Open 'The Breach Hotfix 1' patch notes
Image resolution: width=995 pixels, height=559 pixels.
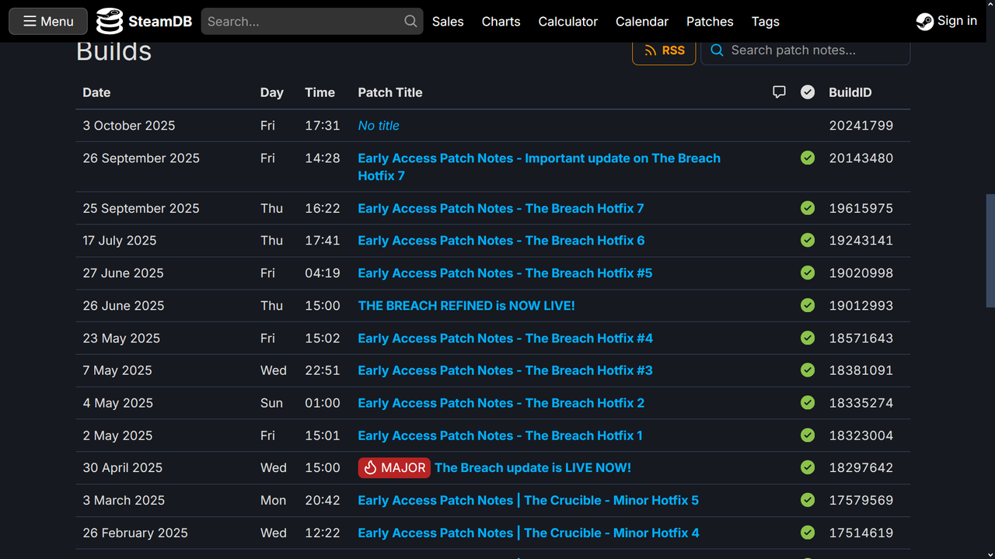(x=500, y=436)
